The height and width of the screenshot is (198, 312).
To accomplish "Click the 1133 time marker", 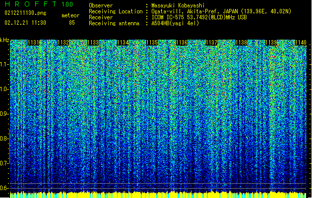I will 93,43.
